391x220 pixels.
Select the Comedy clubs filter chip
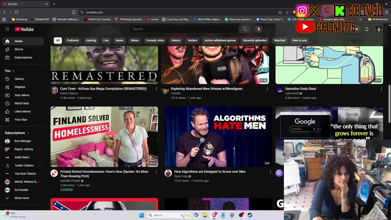coord(155,40)
